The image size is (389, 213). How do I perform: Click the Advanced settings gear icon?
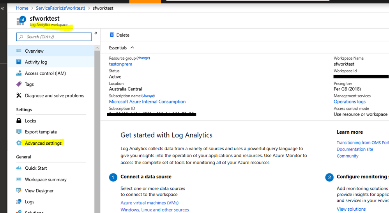19,143
